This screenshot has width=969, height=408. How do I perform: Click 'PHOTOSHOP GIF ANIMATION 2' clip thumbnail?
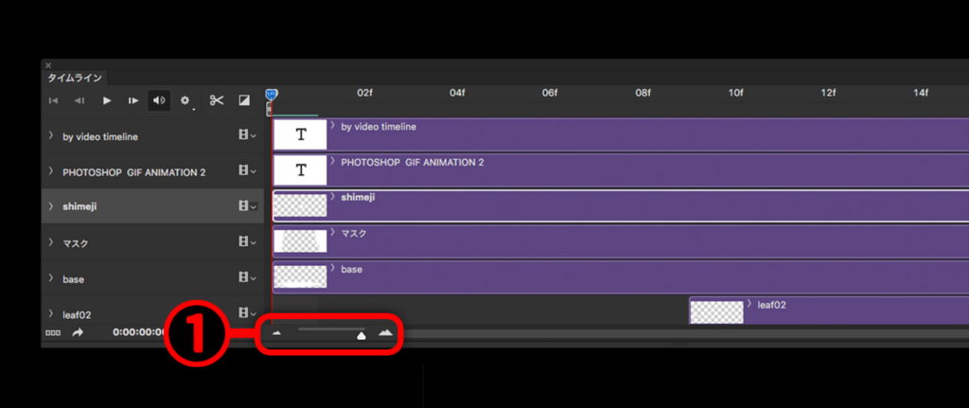[300, 170]
